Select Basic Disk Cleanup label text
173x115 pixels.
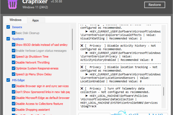[27, 33]
